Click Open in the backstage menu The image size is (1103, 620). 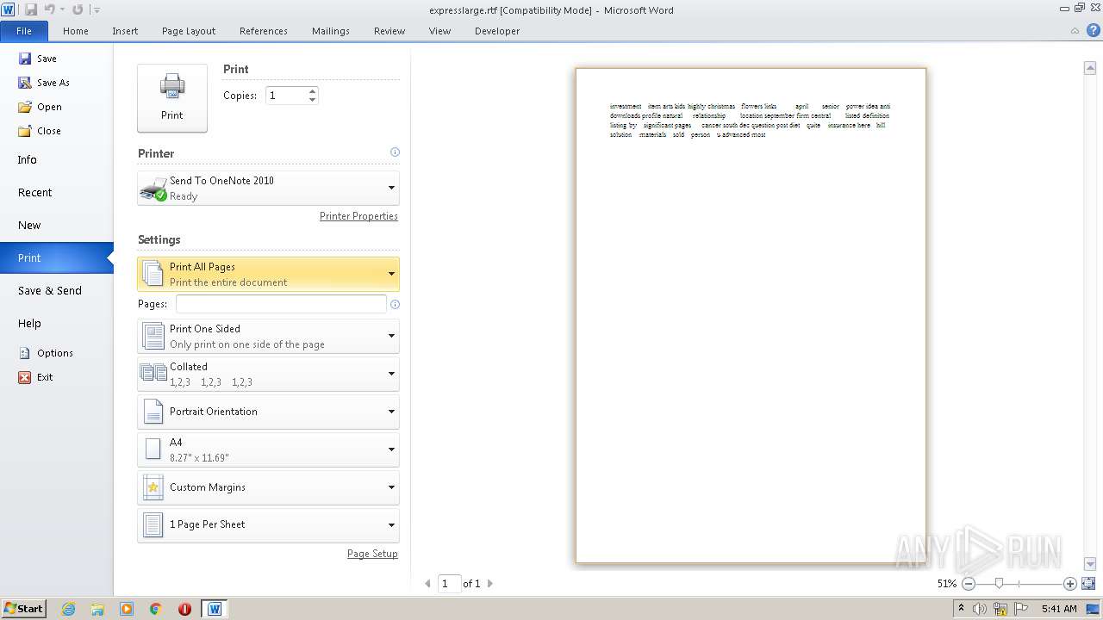[40, 107]
